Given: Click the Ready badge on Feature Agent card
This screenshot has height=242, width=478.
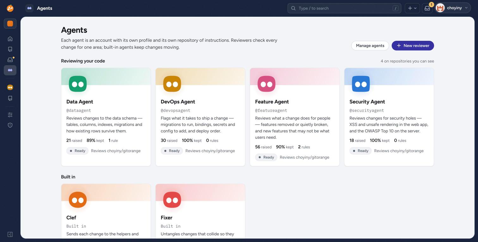Looking at the screenshot, I should (x=266, y=157).
